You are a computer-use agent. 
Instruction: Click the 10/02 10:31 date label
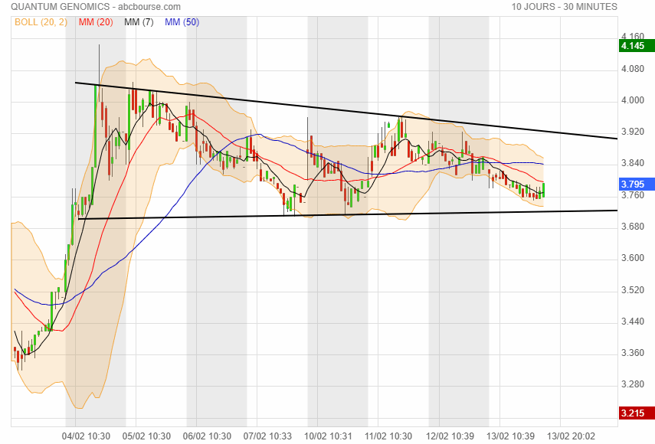(x=329, y=436)
